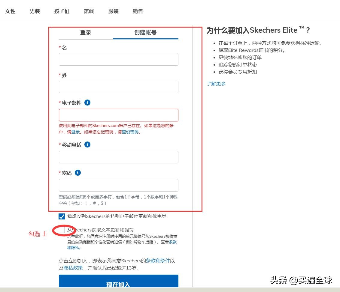Select the 创建帐号 tab
The height and width of the screenshot is (292, 340).
(145, 32)
